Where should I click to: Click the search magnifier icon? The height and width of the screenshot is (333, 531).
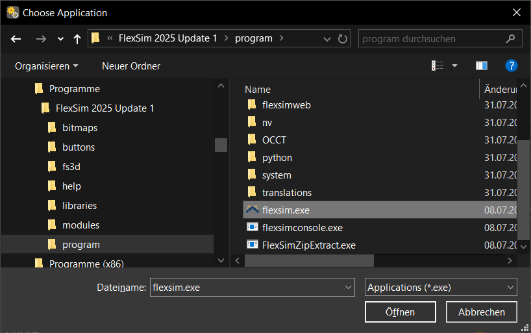click(x=510, y=38)
